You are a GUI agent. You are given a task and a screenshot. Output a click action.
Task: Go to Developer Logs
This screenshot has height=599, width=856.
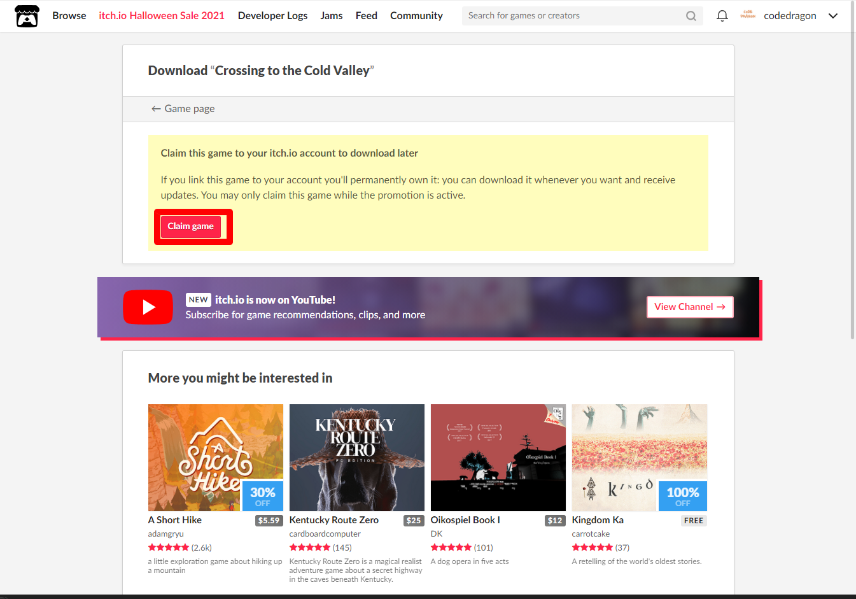(272, 16)
